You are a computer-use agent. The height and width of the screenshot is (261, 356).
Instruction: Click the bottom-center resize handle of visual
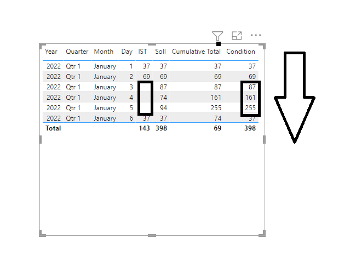(x=152, y=236)
